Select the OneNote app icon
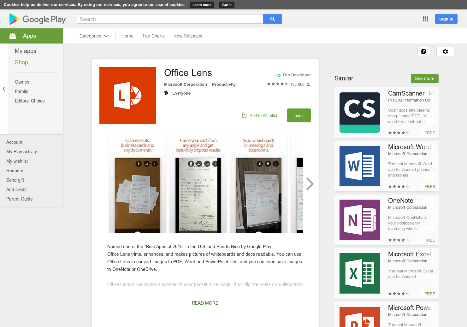The height and width of the screenshot is (327, 467). (359, 219)
